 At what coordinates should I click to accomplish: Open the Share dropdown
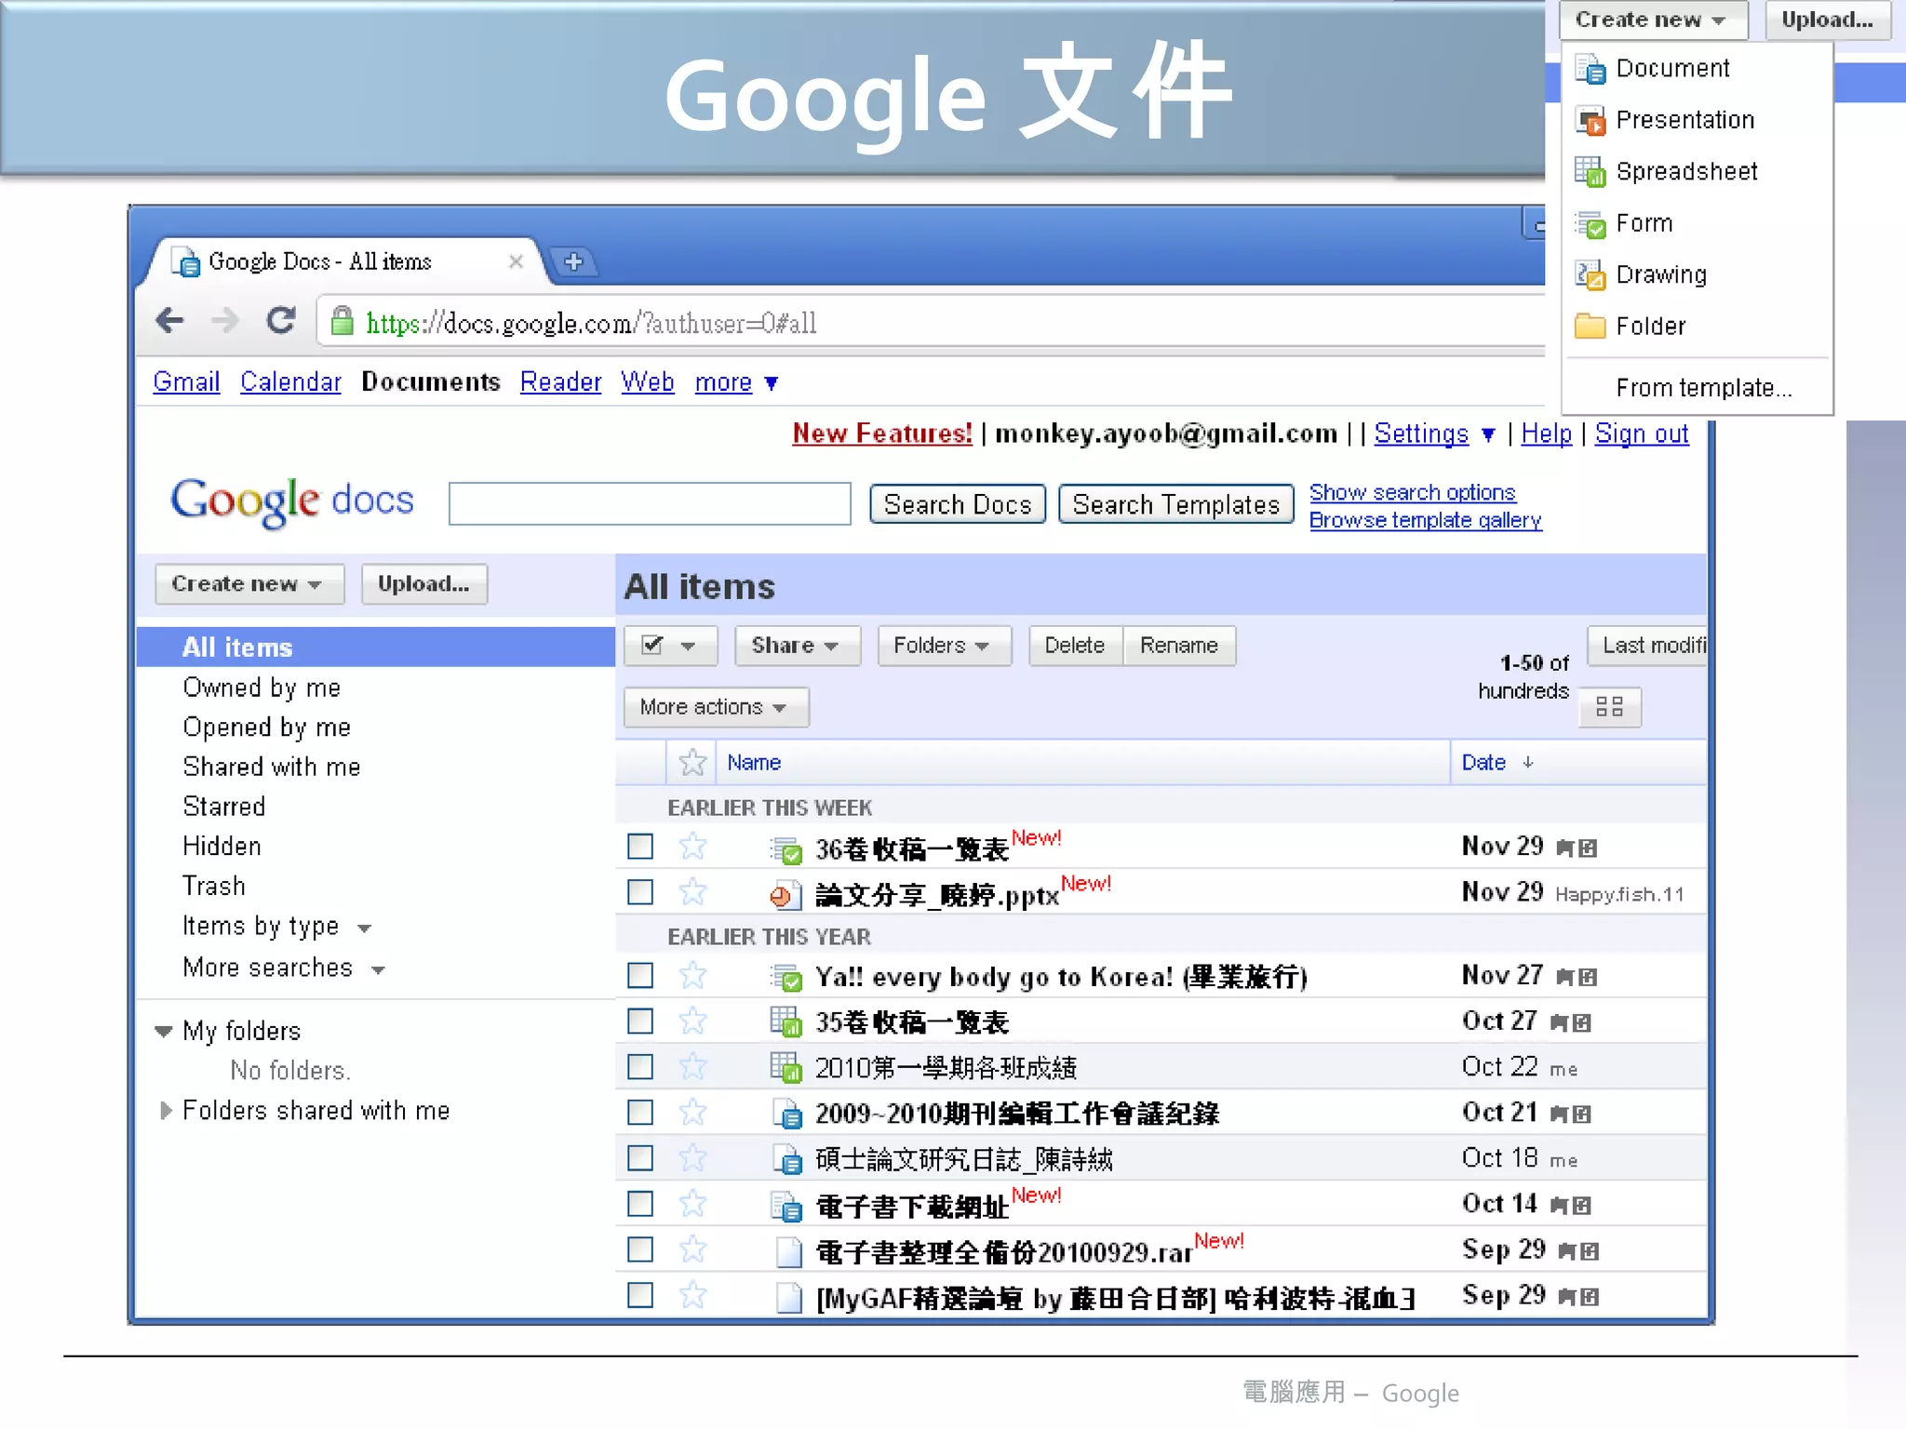click(798, 646)
